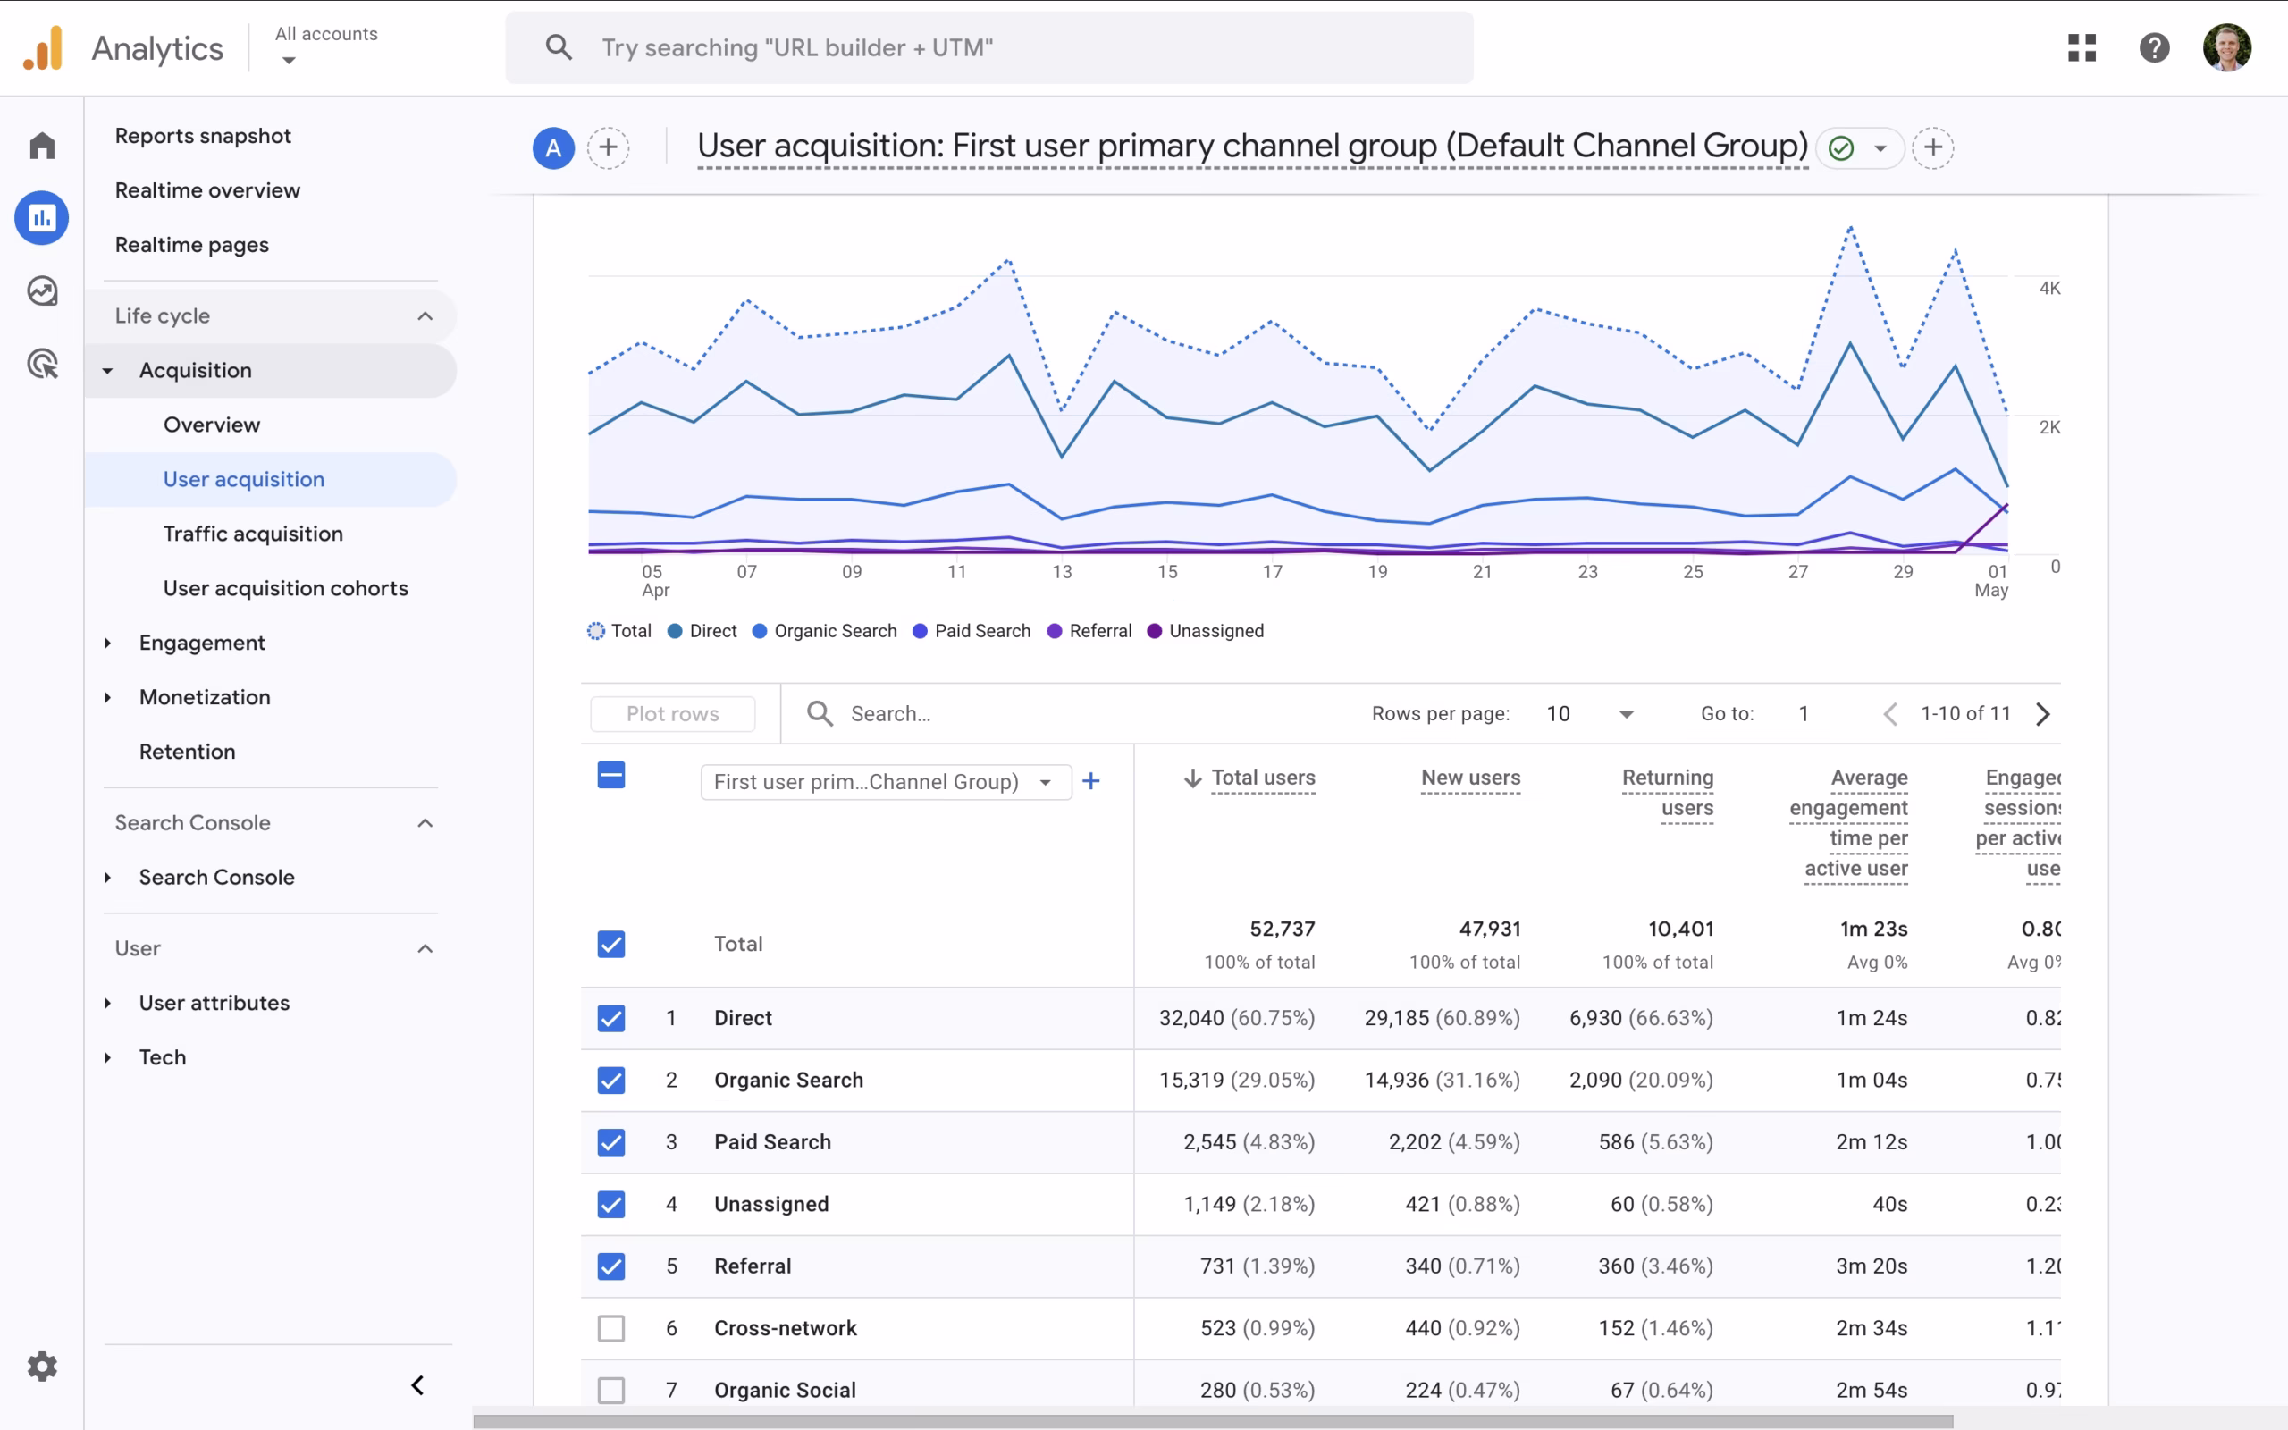Open Admin settings gear icon
The image size is (2288, 1430).
point(42,1366)
